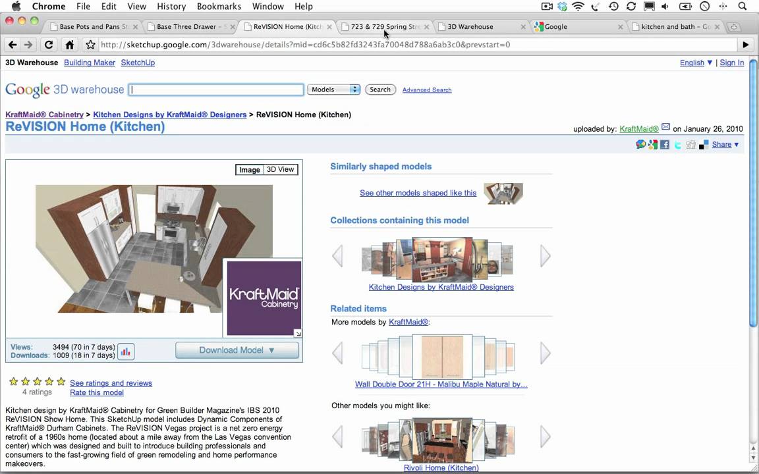Click the five-star rating stars
Viewport: 759px width, 474px height.
[x=38, y=382]
